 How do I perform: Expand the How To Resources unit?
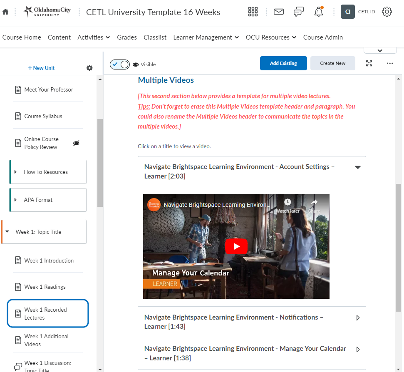(16, 172)
